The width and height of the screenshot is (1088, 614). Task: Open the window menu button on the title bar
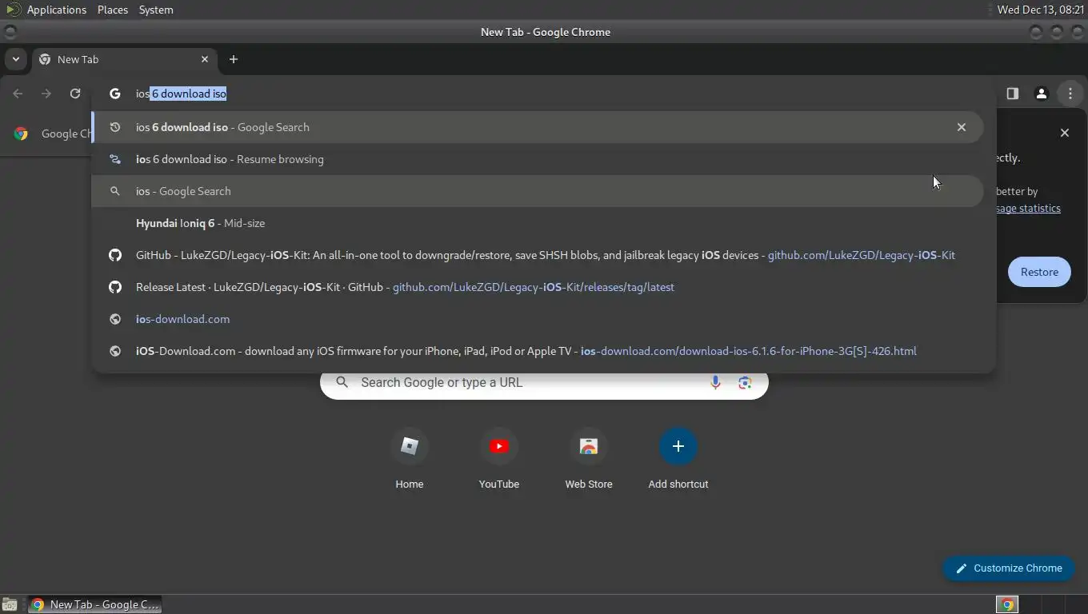(10, 32)
